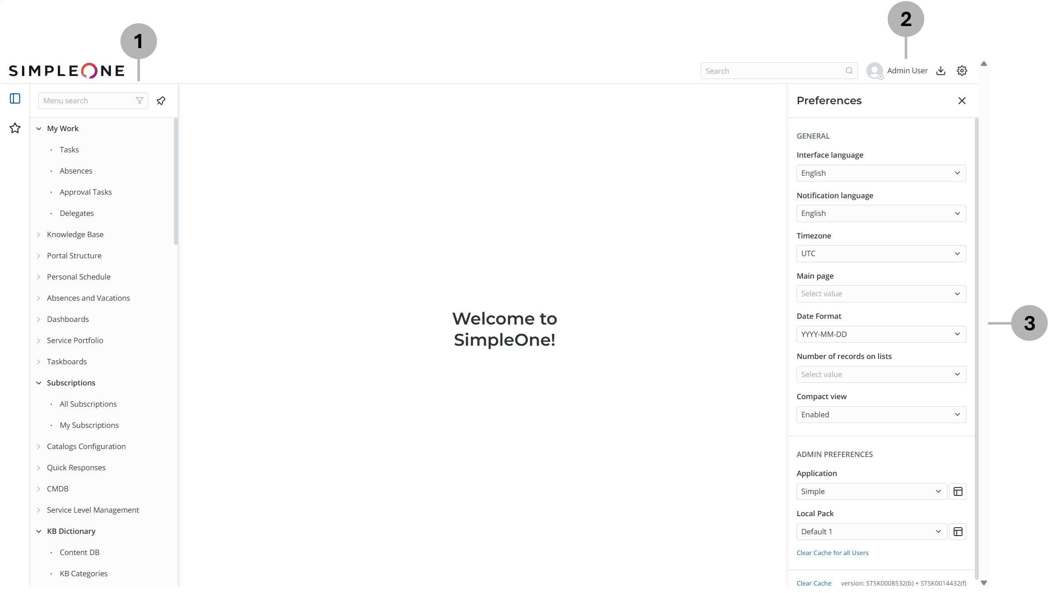Click the download icon in header
The height and width of the screenshot is (593, 1060).
click(x=940, y=71)
